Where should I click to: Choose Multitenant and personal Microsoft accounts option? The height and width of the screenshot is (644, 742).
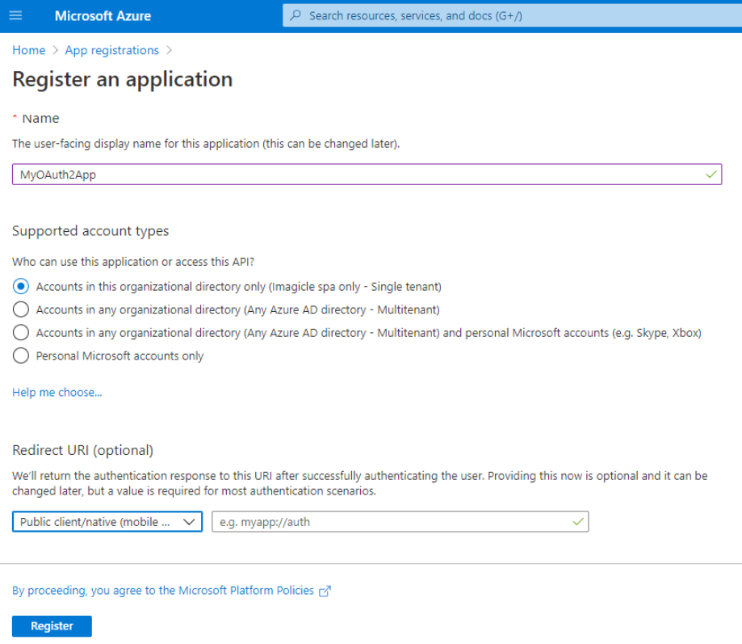tap(19, 331)
